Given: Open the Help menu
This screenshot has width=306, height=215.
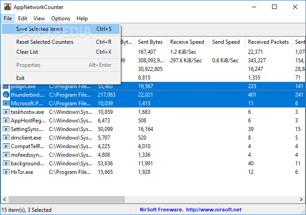Looking at the screenshot, I should (x=82, y=19).
